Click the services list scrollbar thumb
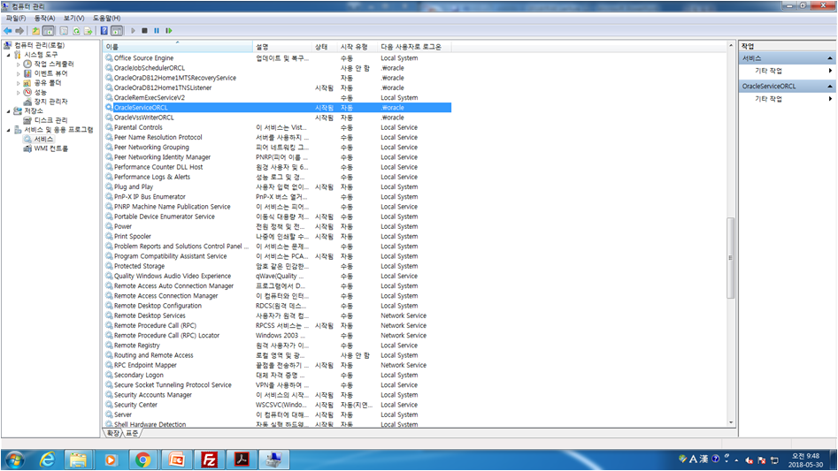Image resolution: width=838 pixels, height=471 pixels. 731,258
